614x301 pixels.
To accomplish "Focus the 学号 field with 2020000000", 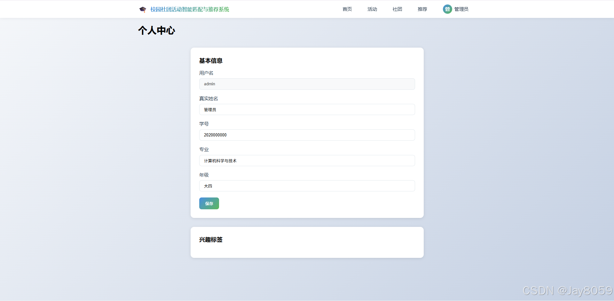I will (307, 135).
